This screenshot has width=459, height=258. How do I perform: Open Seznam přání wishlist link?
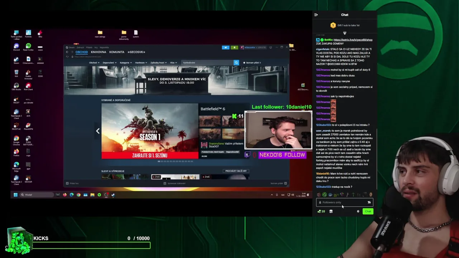[252, 63]
